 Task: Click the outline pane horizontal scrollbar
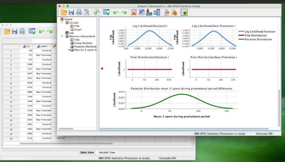pos(66,129)
